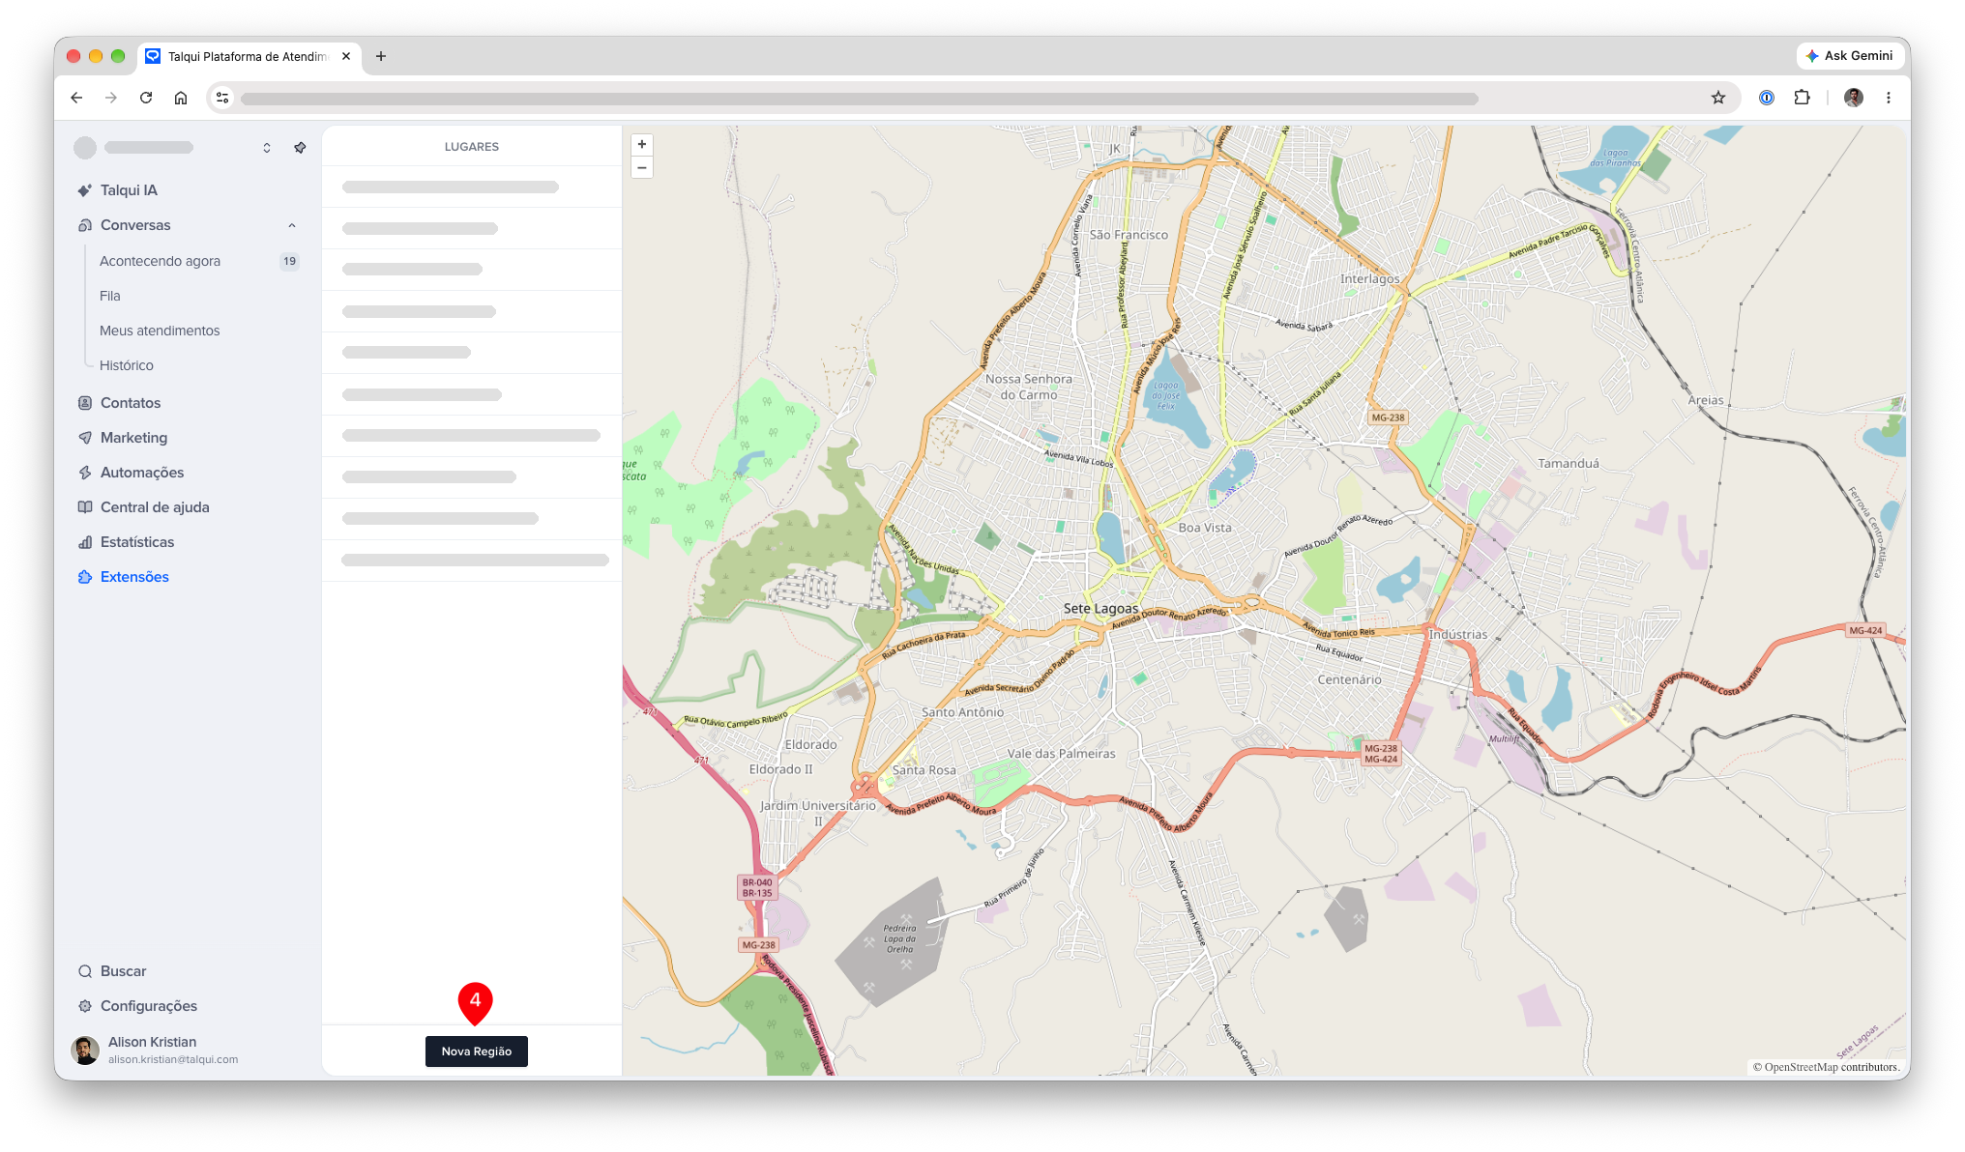1965x1152 pixels.
Task: Go back in browser history
Action: [76, 98]
